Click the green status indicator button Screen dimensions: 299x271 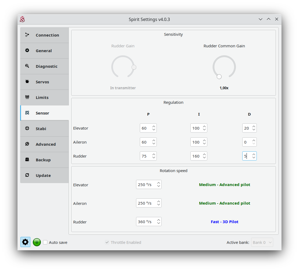tap(37, 242)
